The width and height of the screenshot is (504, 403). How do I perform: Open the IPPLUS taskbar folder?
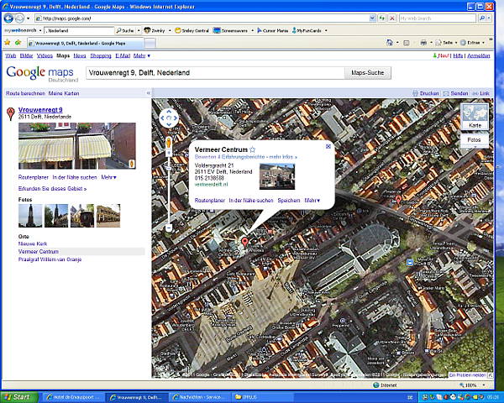click(x=261, y=397)
